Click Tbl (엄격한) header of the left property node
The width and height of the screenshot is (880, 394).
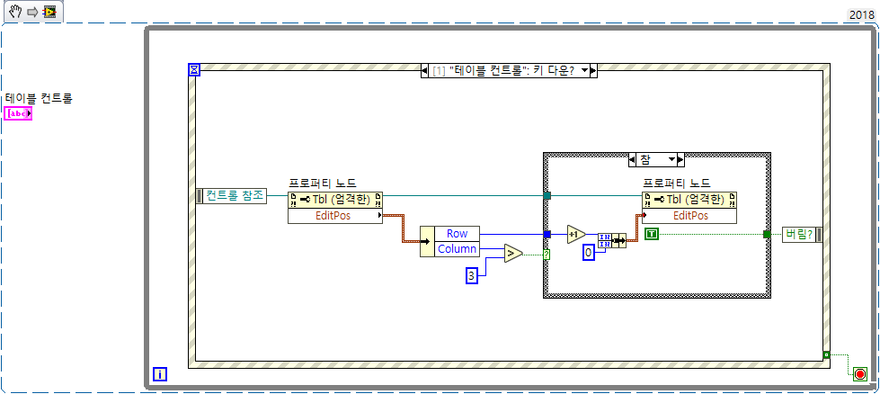point(335,199)
